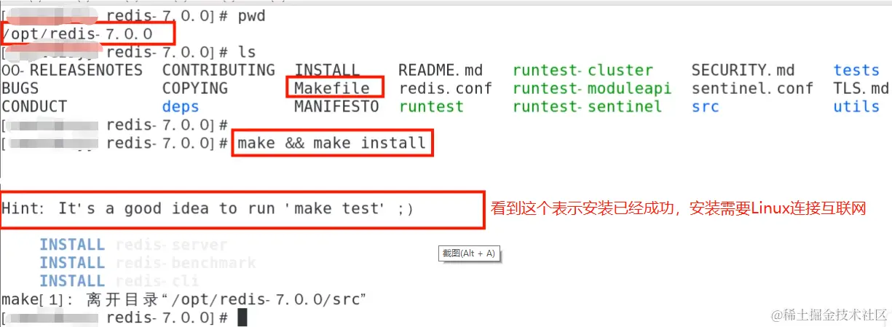The image size is (892, 327).
Task: Select the README.md file name
Action: tap(441, 71)
